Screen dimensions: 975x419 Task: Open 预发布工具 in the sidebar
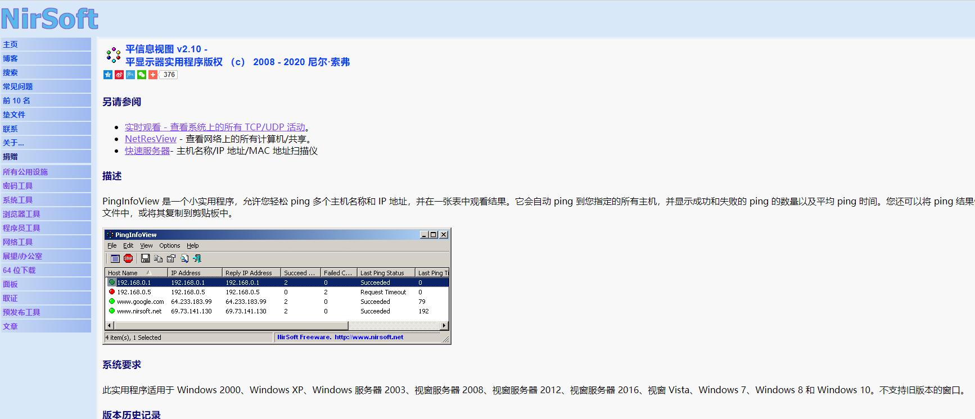[x=46, y=312]
